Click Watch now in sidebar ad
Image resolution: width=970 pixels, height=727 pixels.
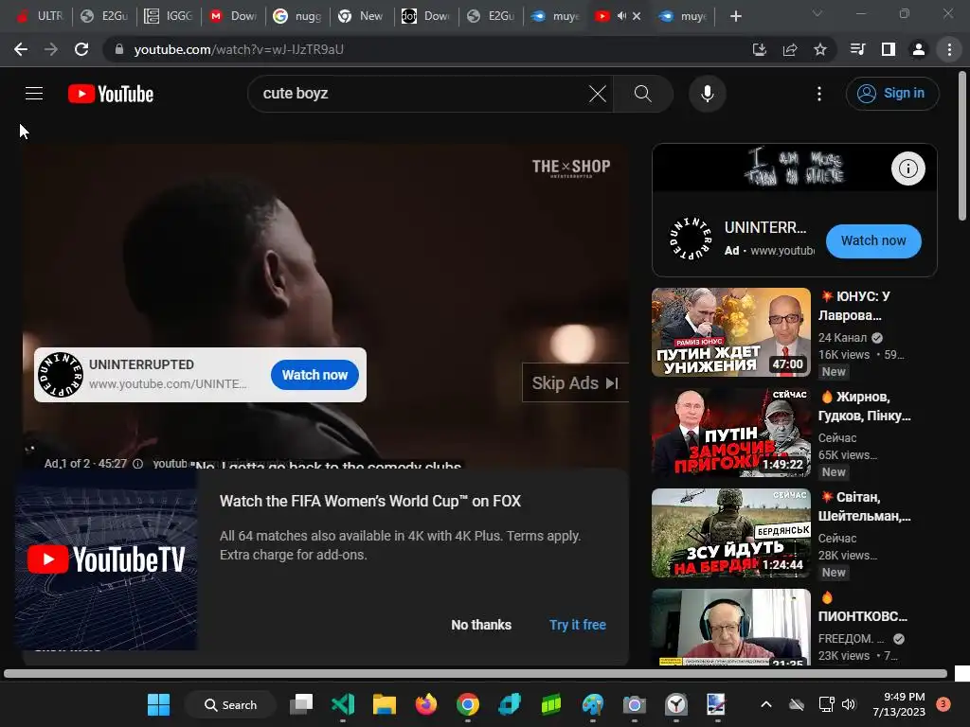click(x=872, y=241)
